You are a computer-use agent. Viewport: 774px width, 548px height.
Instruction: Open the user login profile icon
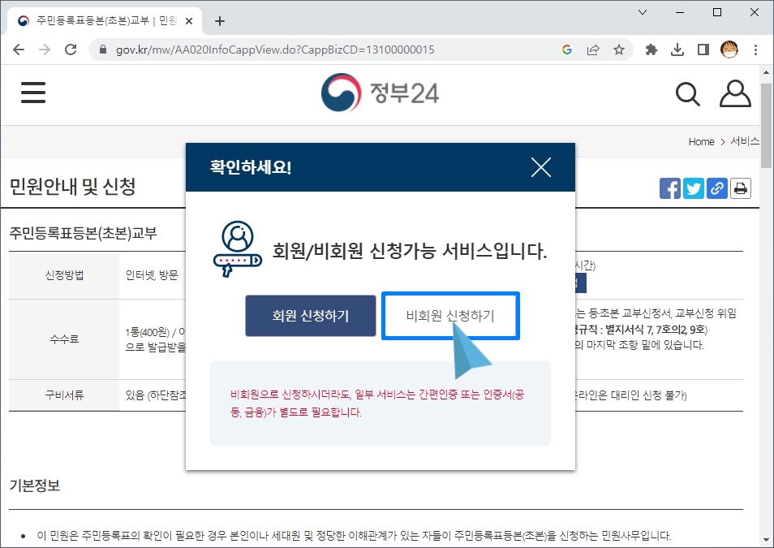click(x=735, y=93)
